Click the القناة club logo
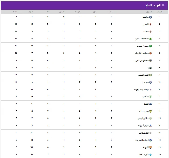Screen dimensions: 169x158 [x=150, y=104]
